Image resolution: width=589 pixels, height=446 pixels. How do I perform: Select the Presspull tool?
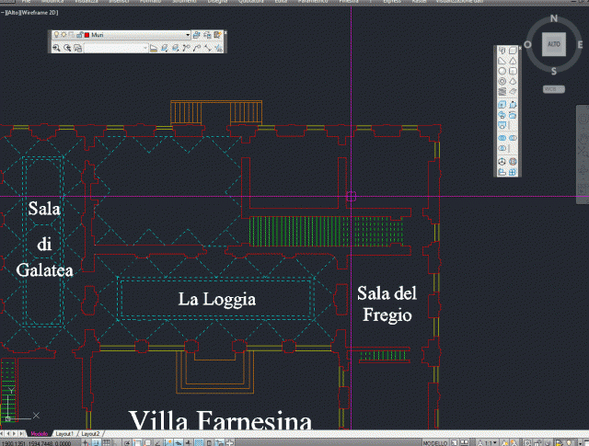[x=513, y=105]
